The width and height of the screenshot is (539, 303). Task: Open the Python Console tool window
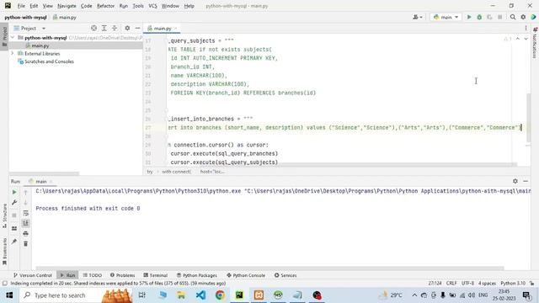pos(246,275)
